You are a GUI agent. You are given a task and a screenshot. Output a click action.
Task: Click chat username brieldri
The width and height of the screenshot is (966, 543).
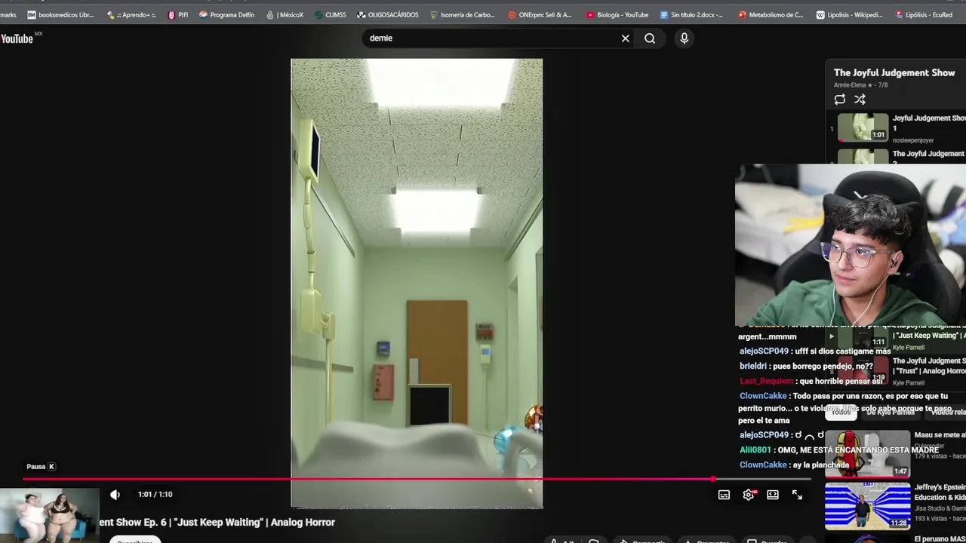[752, 366]
